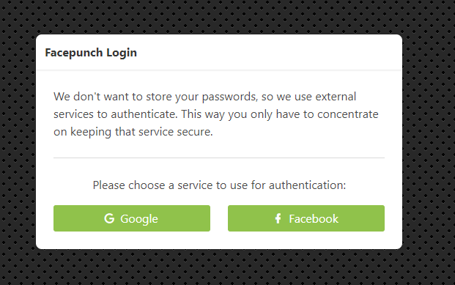This screenshot has height=285, width=455.
Task: Click the word "external" in the description
Action: tap(336, 97)
